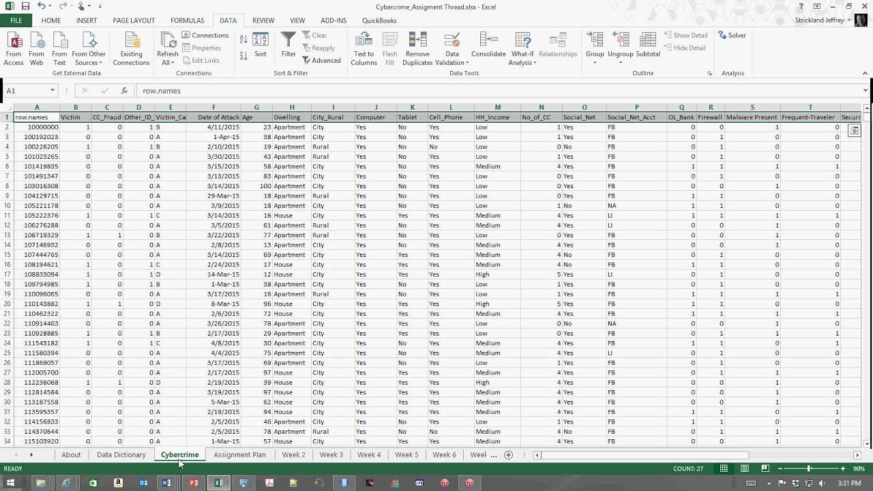873x491 pixels.
Task: Click the Name Box showing A1
Action: point(27,91)
